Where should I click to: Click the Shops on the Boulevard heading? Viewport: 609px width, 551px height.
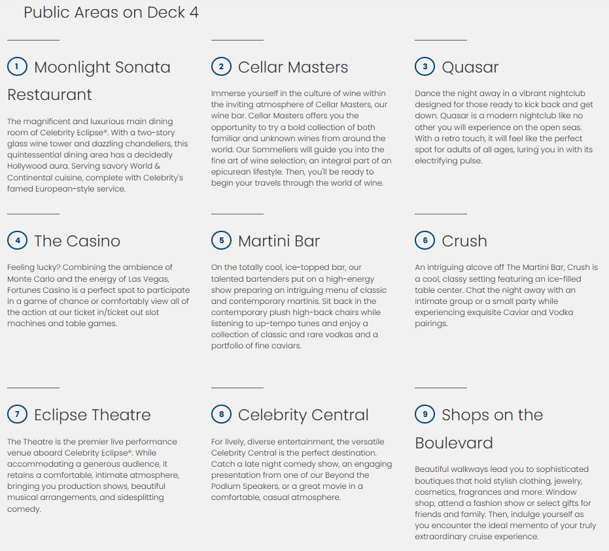[x=492, y=415]
